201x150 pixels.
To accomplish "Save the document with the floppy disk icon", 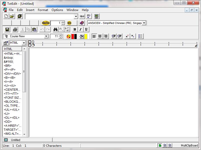I will [x=7, y=29].
